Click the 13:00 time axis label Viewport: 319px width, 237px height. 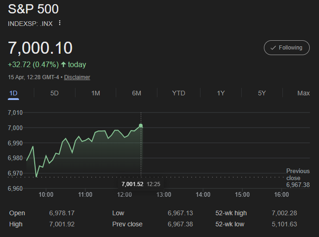pos(164,195)
